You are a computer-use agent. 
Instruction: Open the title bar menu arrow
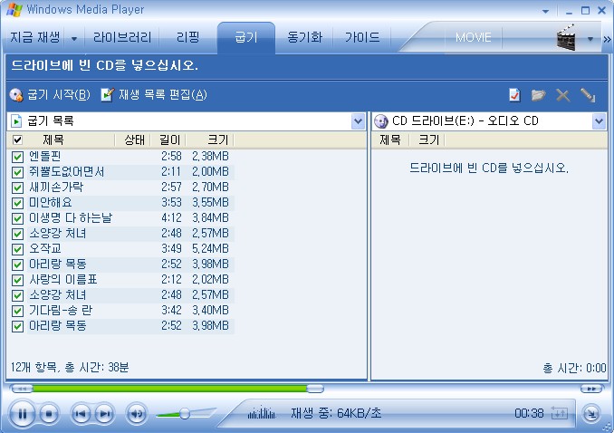click(x=545, y=12)
